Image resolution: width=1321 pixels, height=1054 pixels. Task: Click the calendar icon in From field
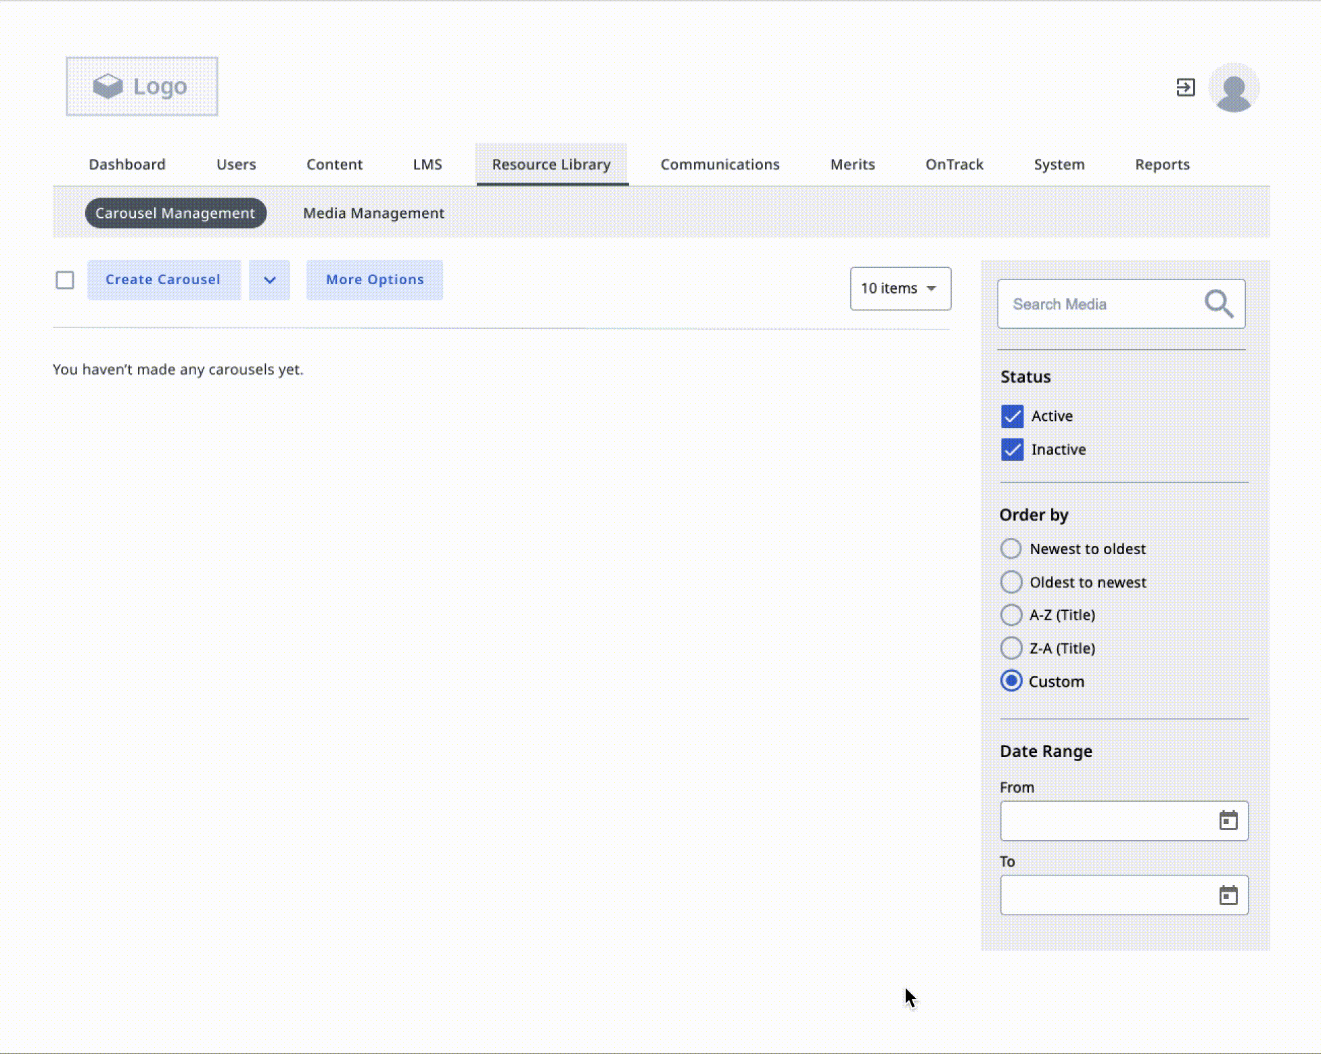[1228, 819]
